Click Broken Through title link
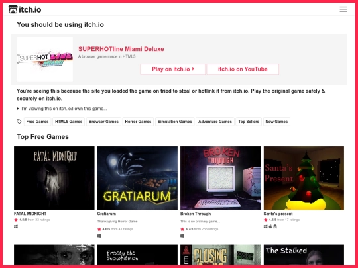This screenshot has width=358, height=268. (196, 214)
